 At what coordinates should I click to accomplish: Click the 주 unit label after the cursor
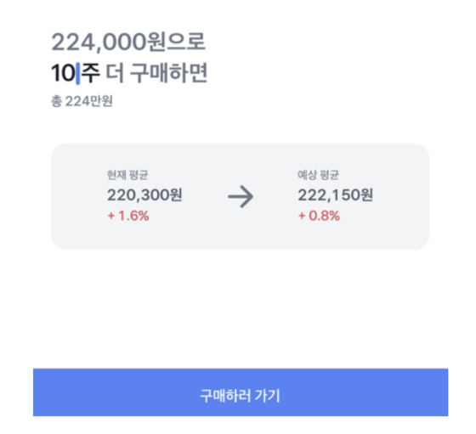tap(90, 73)
